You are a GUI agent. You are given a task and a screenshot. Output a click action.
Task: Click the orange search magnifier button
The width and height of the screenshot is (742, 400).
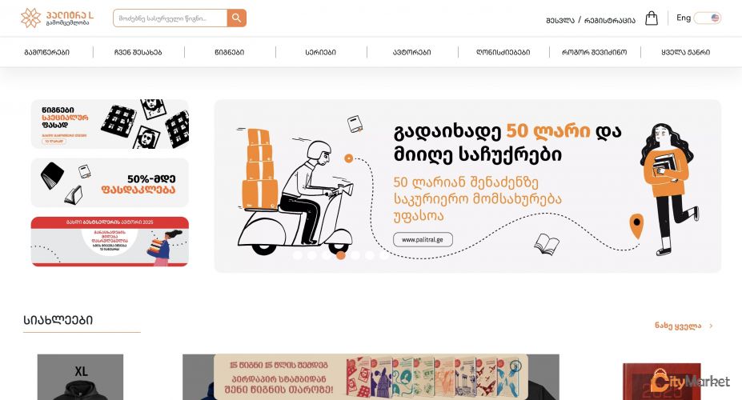[237, 18]
